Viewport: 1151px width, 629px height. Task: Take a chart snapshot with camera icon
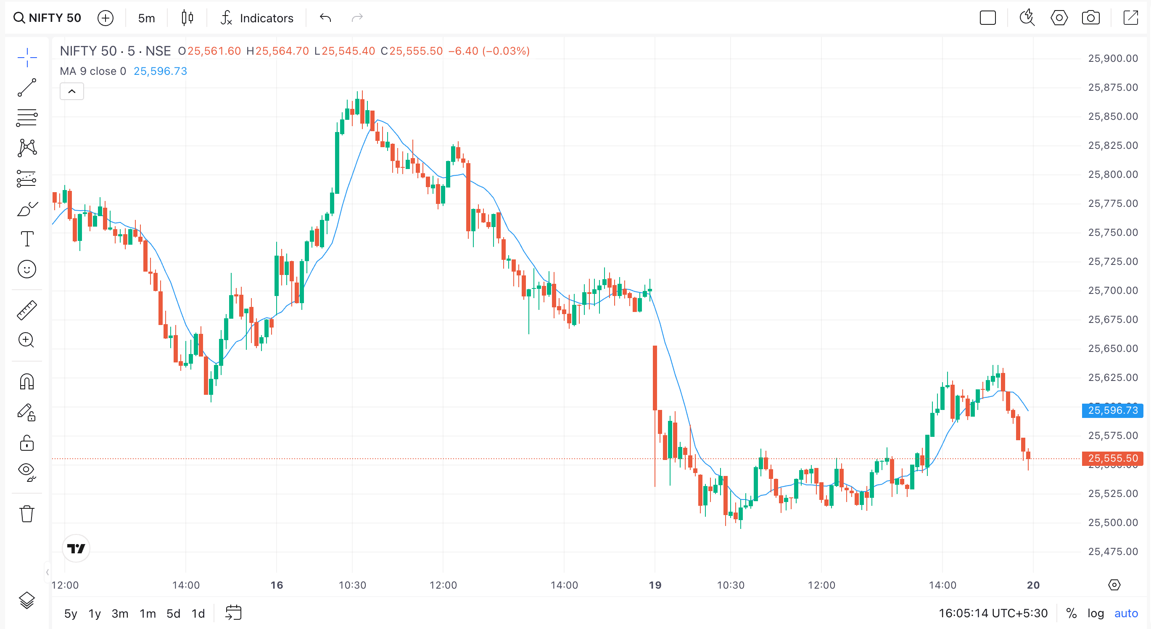pyautogui.click(x=1090, y=18)
